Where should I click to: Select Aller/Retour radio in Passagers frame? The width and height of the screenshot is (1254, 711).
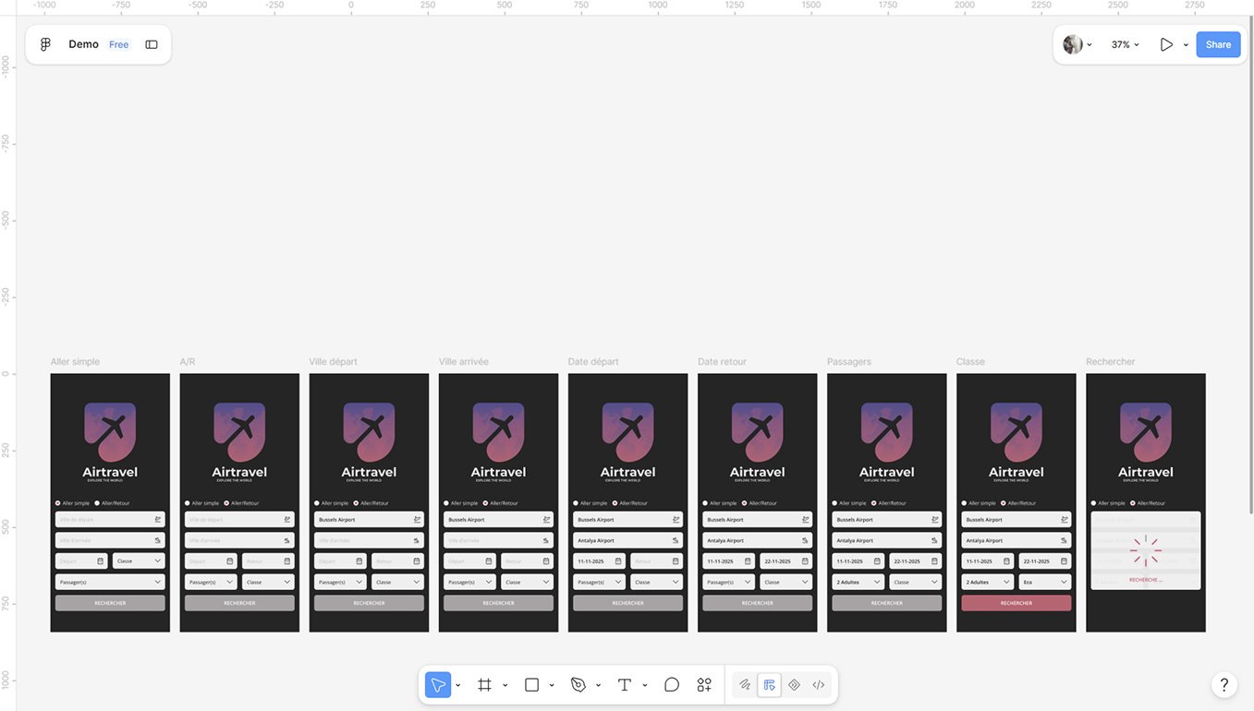click(x=873, y=503)
